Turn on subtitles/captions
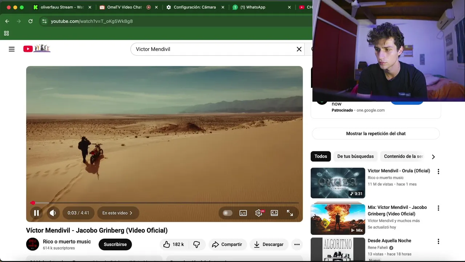The width and height of the screenshot is (465, 262). click(243, 213)
